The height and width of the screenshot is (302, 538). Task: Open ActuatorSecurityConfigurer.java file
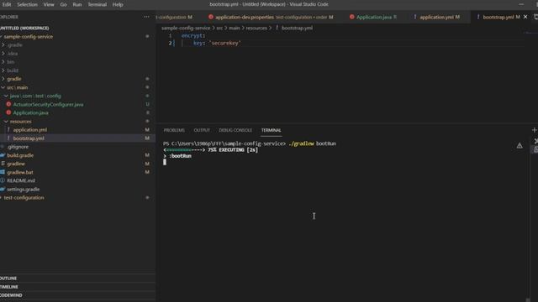pyautogui.click(x=48, y=104)
